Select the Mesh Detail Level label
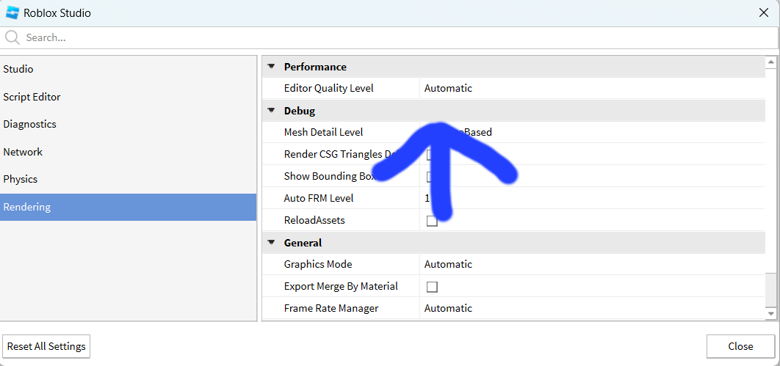The width and height of the screenshot is (780, 366). tap(323, 132)
